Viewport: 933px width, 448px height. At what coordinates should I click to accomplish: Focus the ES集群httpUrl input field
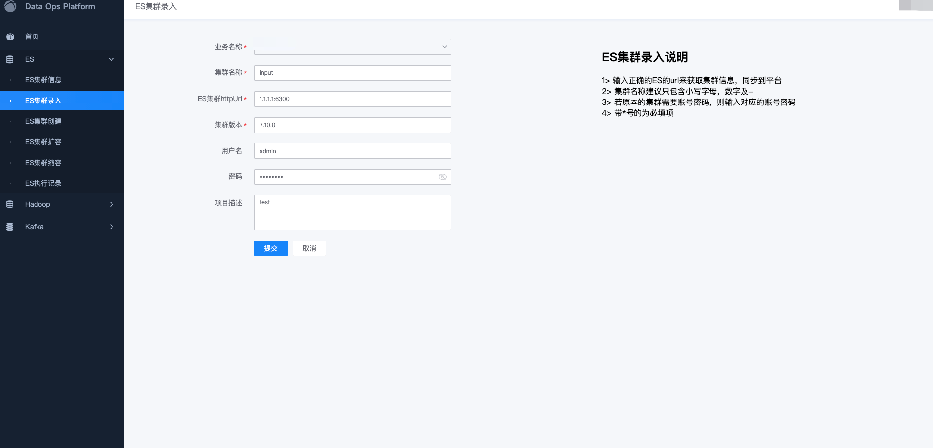point(353,99)
